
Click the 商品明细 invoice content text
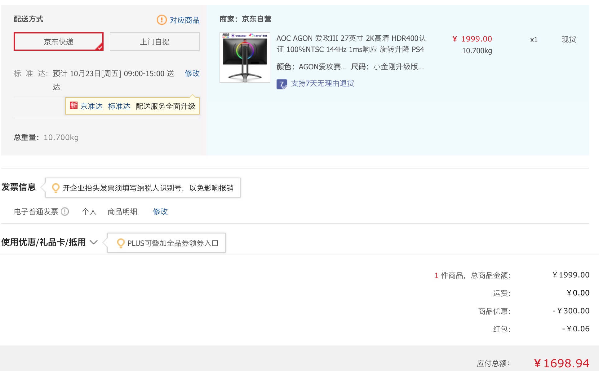122,212
